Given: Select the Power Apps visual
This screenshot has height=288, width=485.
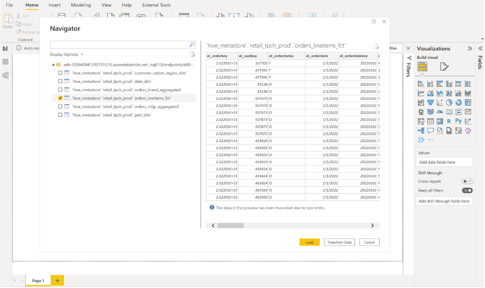Looking at the screenshot, I should (468, 131).
